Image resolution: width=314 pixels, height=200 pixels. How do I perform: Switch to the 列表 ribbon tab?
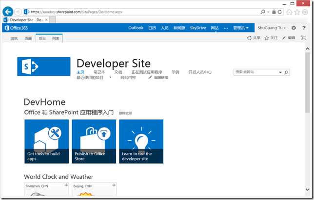(56, 38)
